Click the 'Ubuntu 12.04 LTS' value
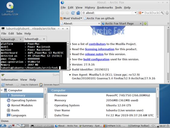 pyautogui.click(x=118, y=105)
